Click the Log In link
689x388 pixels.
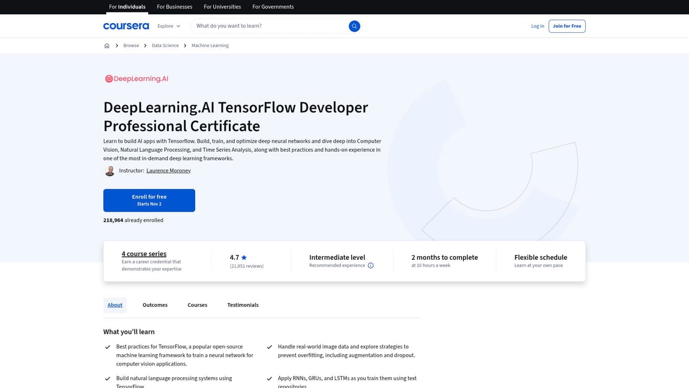537,26
